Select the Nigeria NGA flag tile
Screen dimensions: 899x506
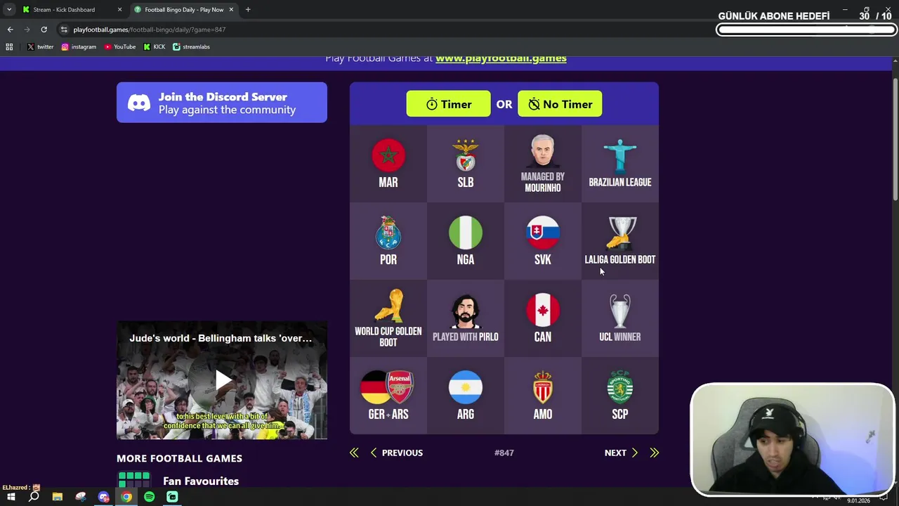466,241
